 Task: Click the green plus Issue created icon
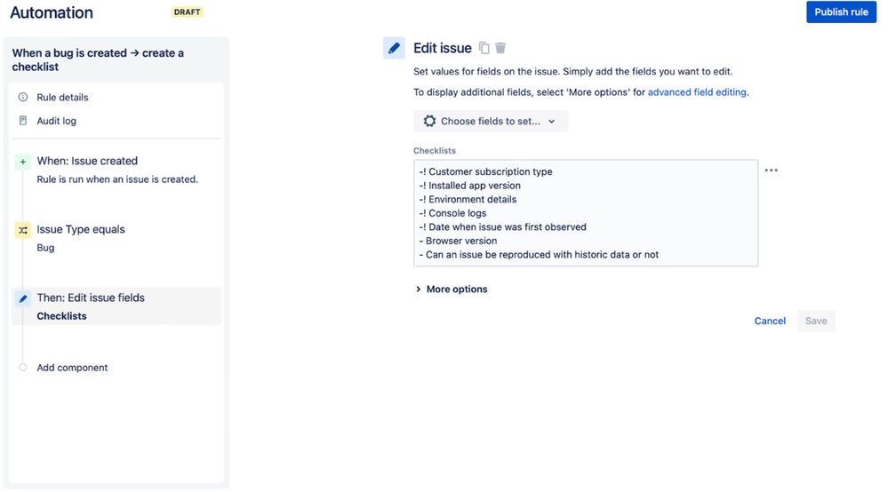[22, 162]
